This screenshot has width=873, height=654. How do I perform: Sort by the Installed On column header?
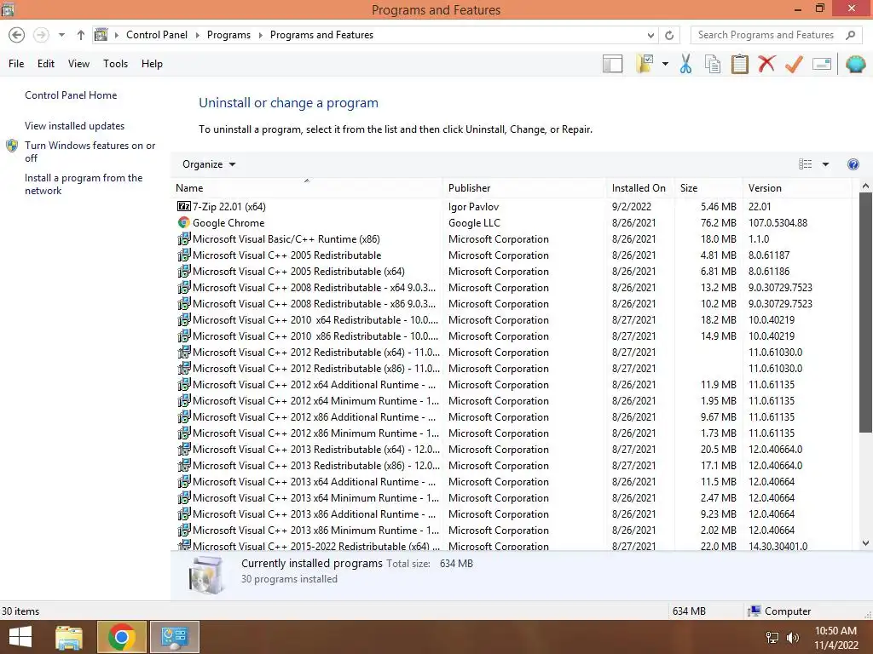(640, 188)
